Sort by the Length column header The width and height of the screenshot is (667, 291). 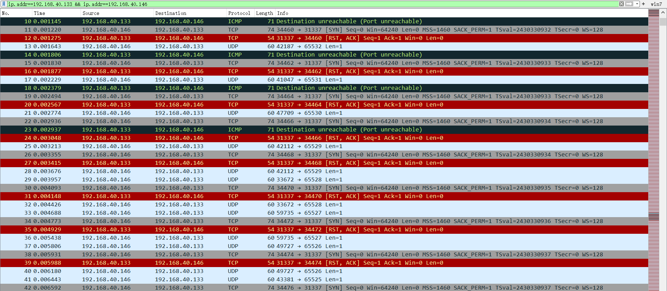(x=265, y=13)
